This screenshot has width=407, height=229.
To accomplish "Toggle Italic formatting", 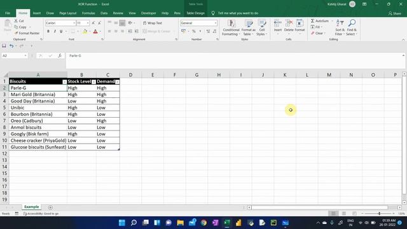I will tap(55, 31).
